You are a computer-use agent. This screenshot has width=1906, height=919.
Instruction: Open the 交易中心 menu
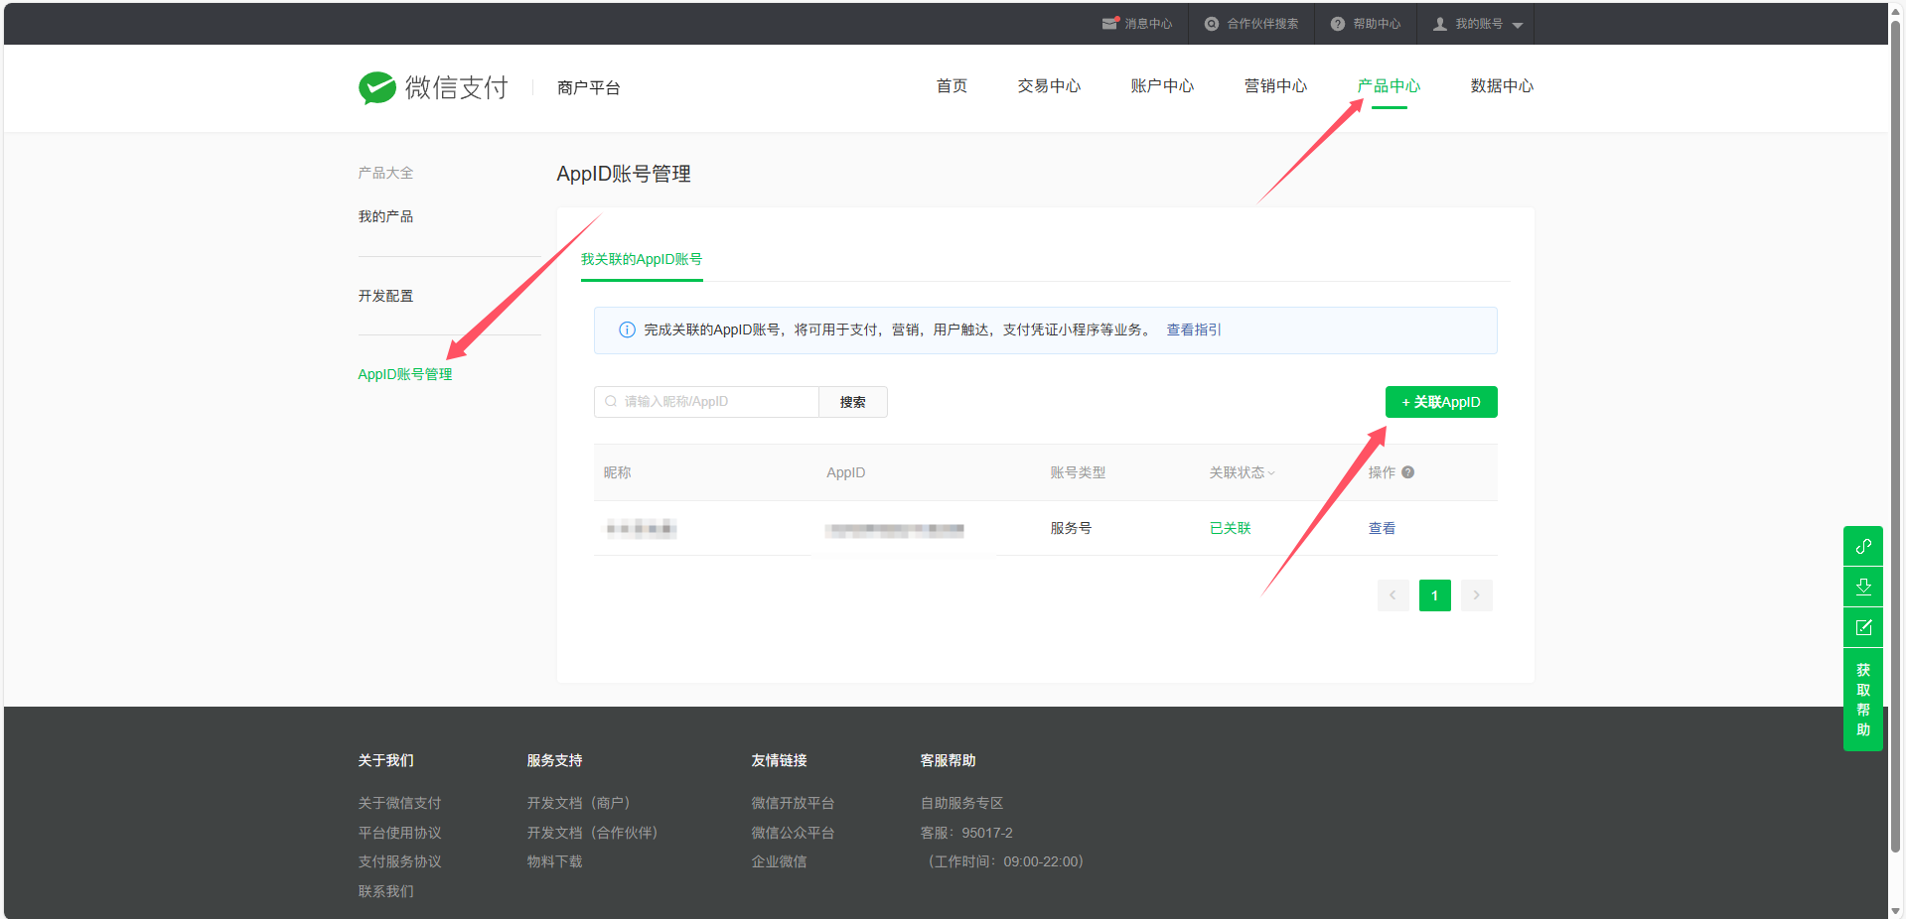pos(1048,86)
